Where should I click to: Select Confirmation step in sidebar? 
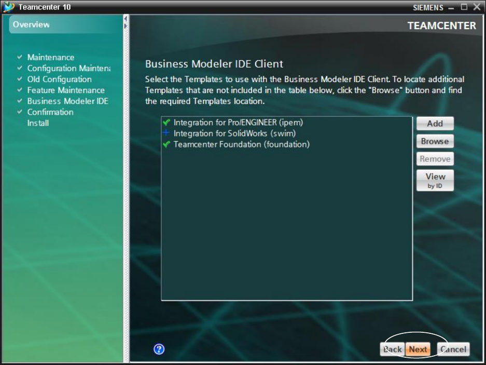point(50,112)
